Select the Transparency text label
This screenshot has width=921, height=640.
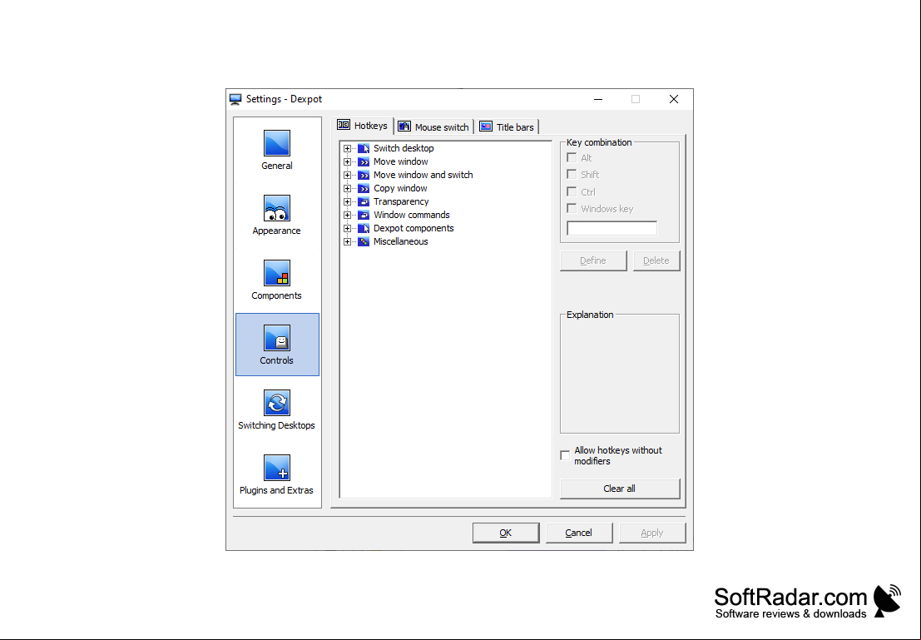(x=401, y=201)
